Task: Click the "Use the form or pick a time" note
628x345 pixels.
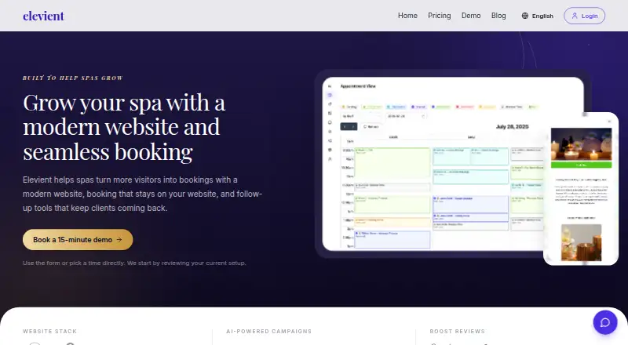Action: click(134, 263)
